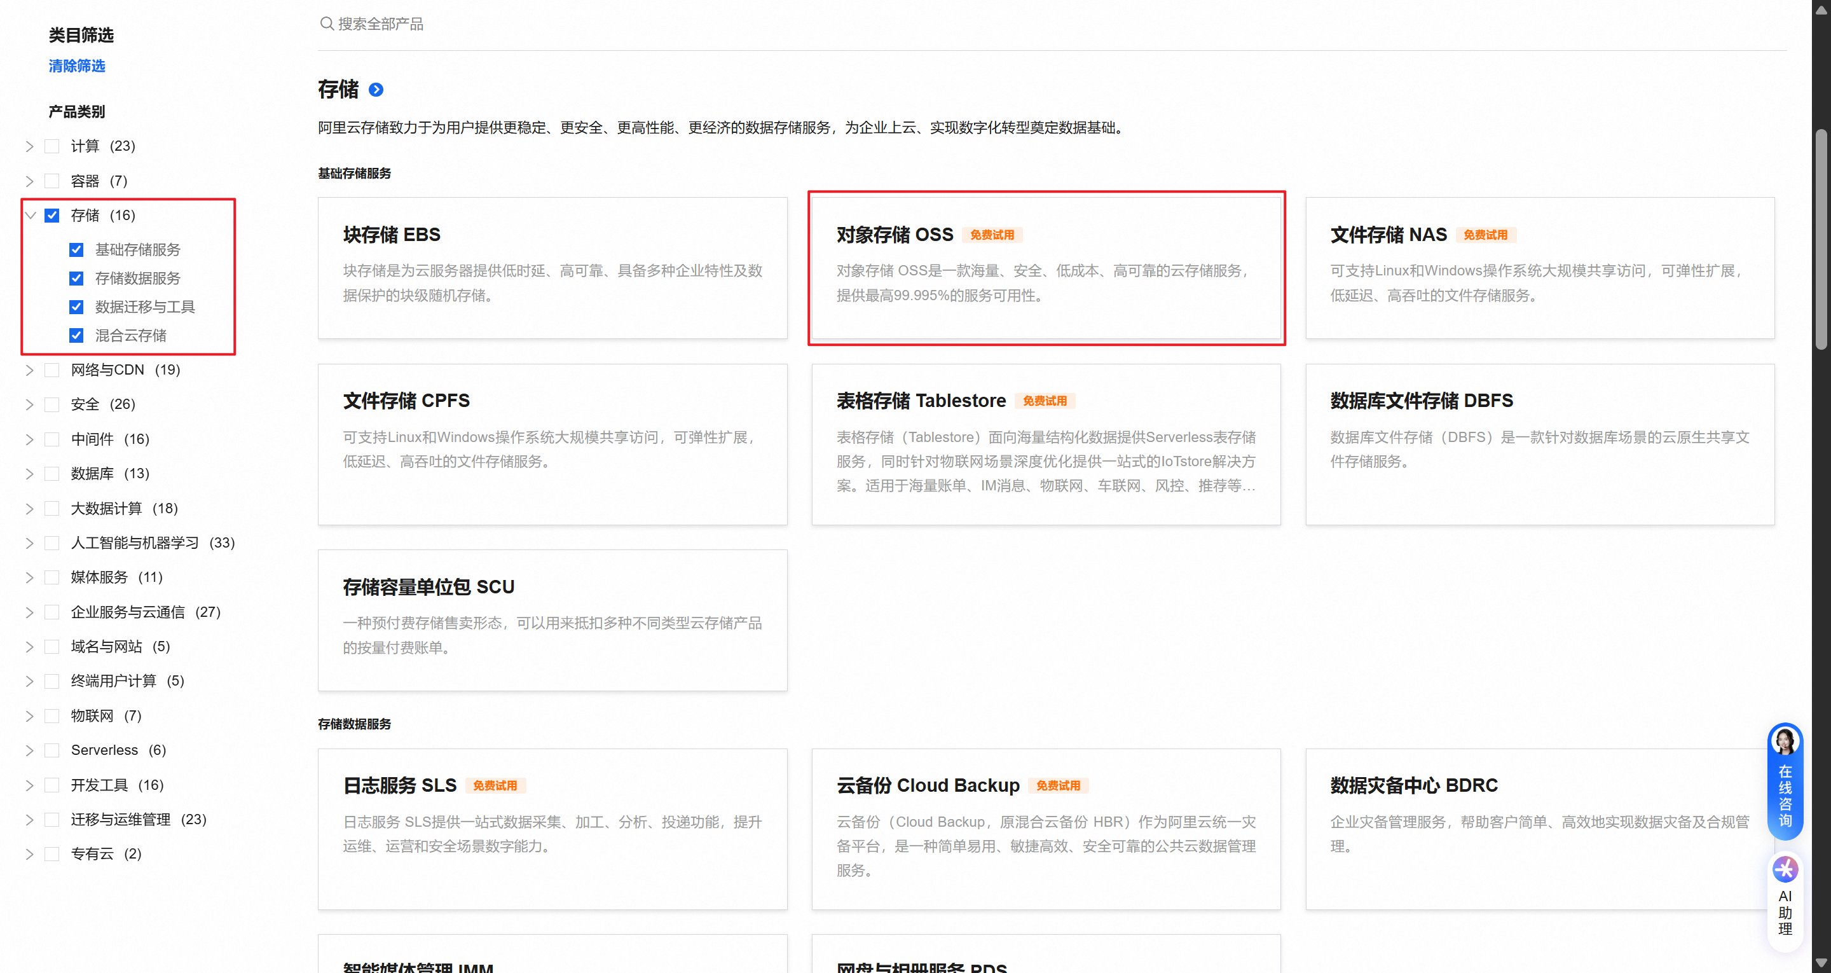Screen dimensions: 1831x973
Task: Expand the 人工智能与机器学习 chevron
Action: 30,543
